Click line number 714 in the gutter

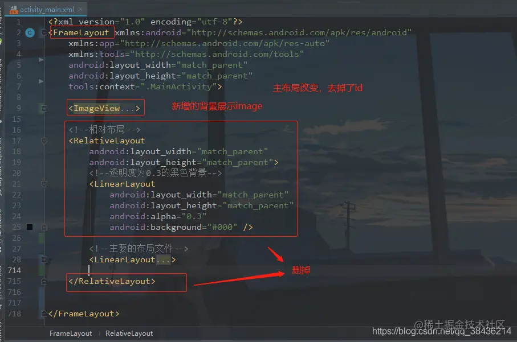pos(14,270)
